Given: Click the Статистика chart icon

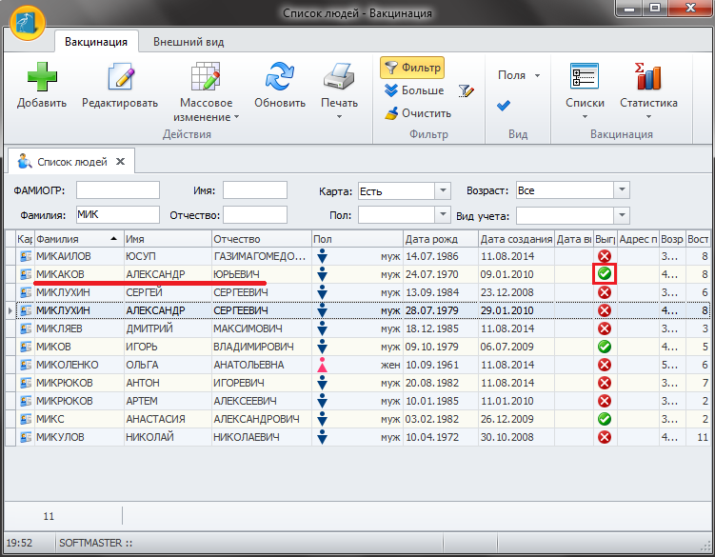Looking at the screenshot, I should click(x=648, y=78).
